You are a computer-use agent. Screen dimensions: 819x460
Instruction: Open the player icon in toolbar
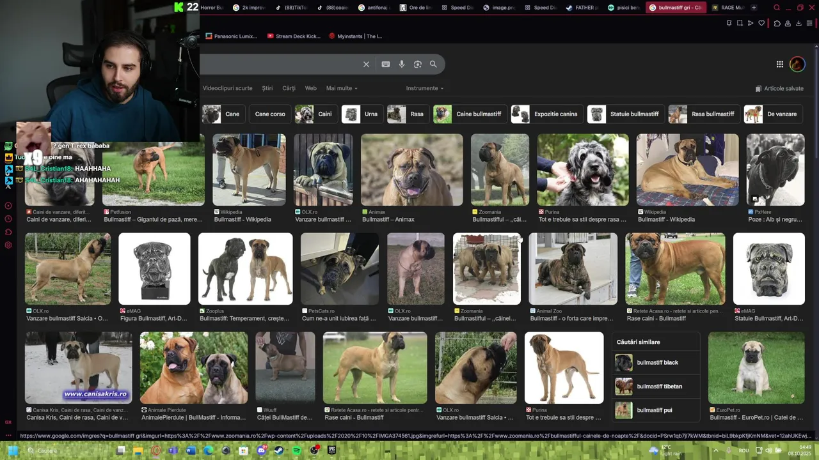click(x=751, y=23)
